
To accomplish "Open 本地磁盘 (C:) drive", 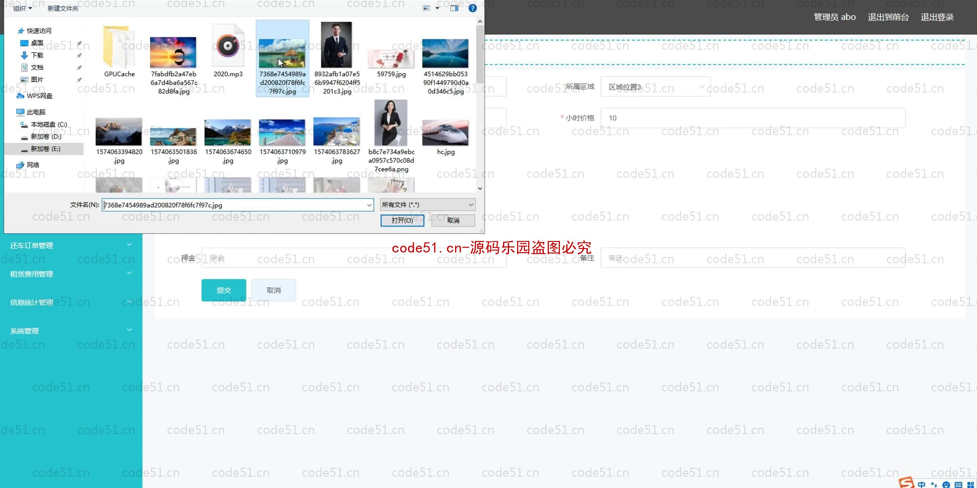I will click(x=44, y=124).
